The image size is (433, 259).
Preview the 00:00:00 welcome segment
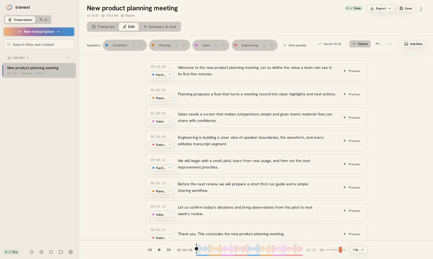[x=352, y=71]
